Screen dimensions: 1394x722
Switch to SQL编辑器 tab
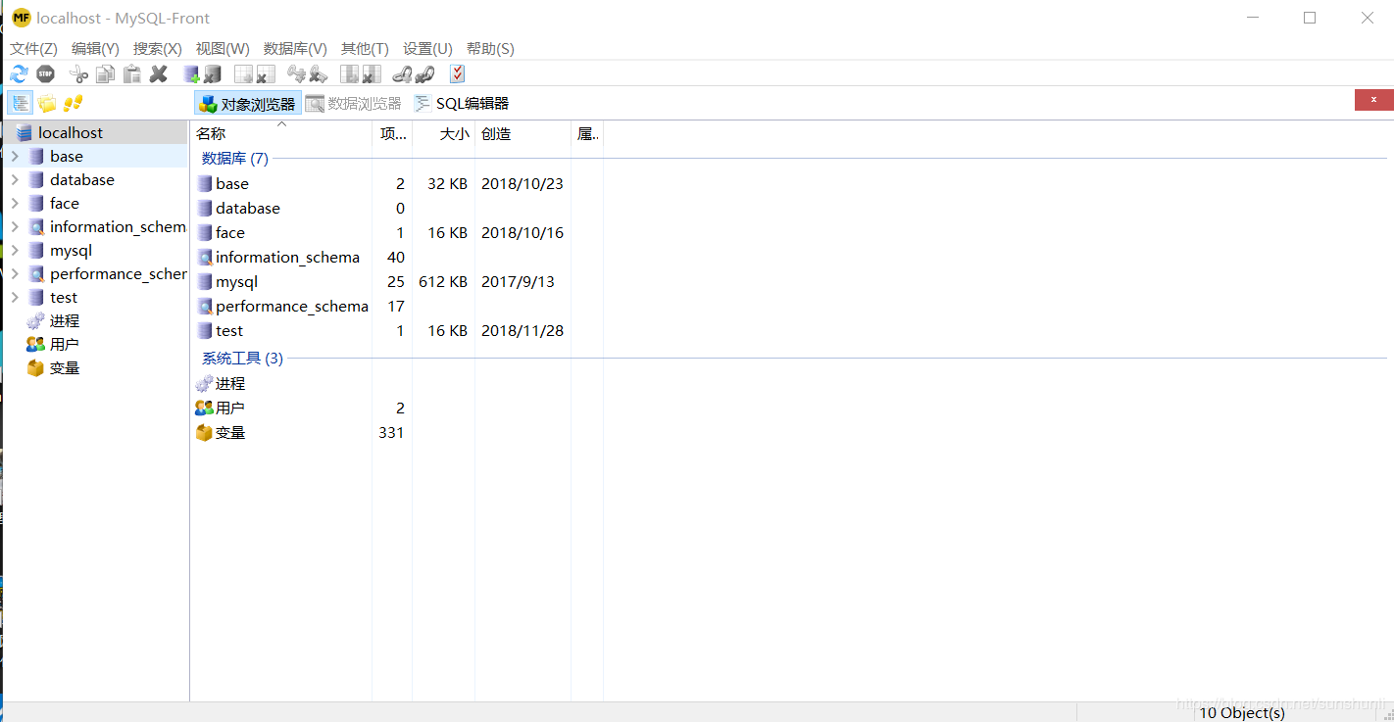462,103
